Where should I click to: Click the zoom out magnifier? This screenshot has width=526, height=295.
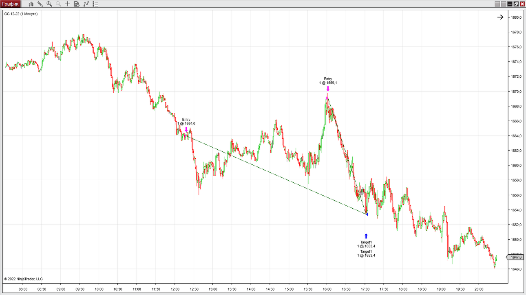(x=58, y=4)
